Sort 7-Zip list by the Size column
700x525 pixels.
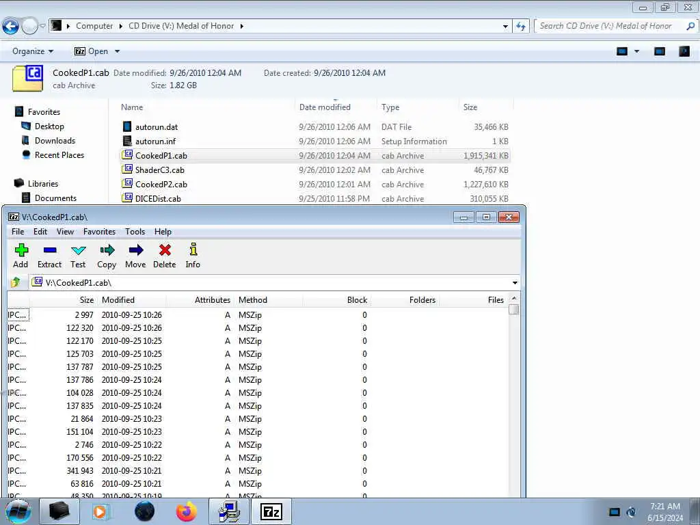point(87,300)
